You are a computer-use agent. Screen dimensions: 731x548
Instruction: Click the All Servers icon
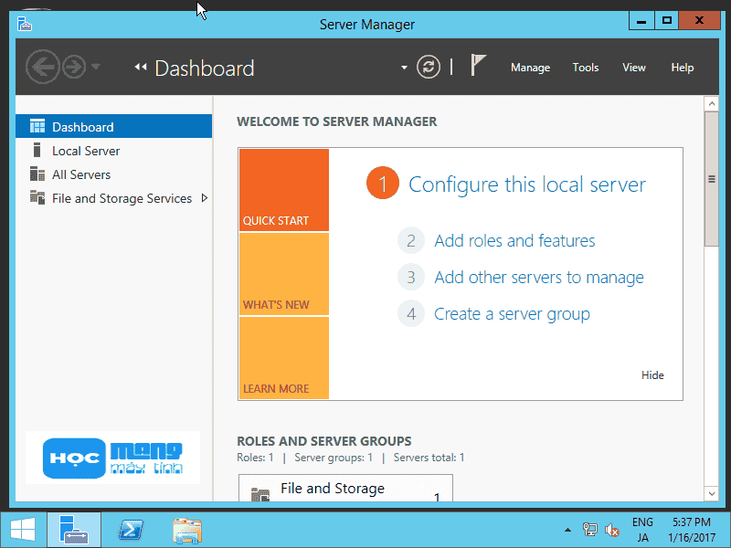coord(37,174)
